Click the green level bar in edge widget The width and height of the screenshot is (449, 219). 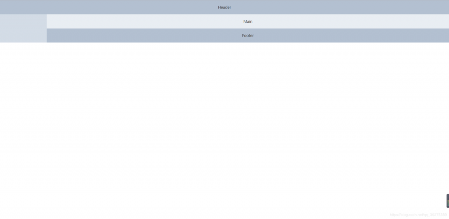pos(448,203)
